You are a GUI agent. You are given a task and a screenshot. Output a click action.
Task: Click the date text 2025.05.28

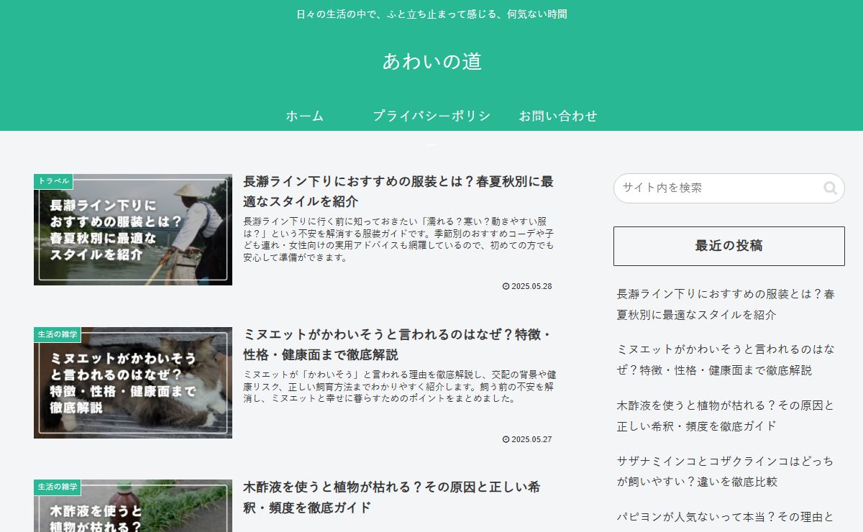click(531, 286)
